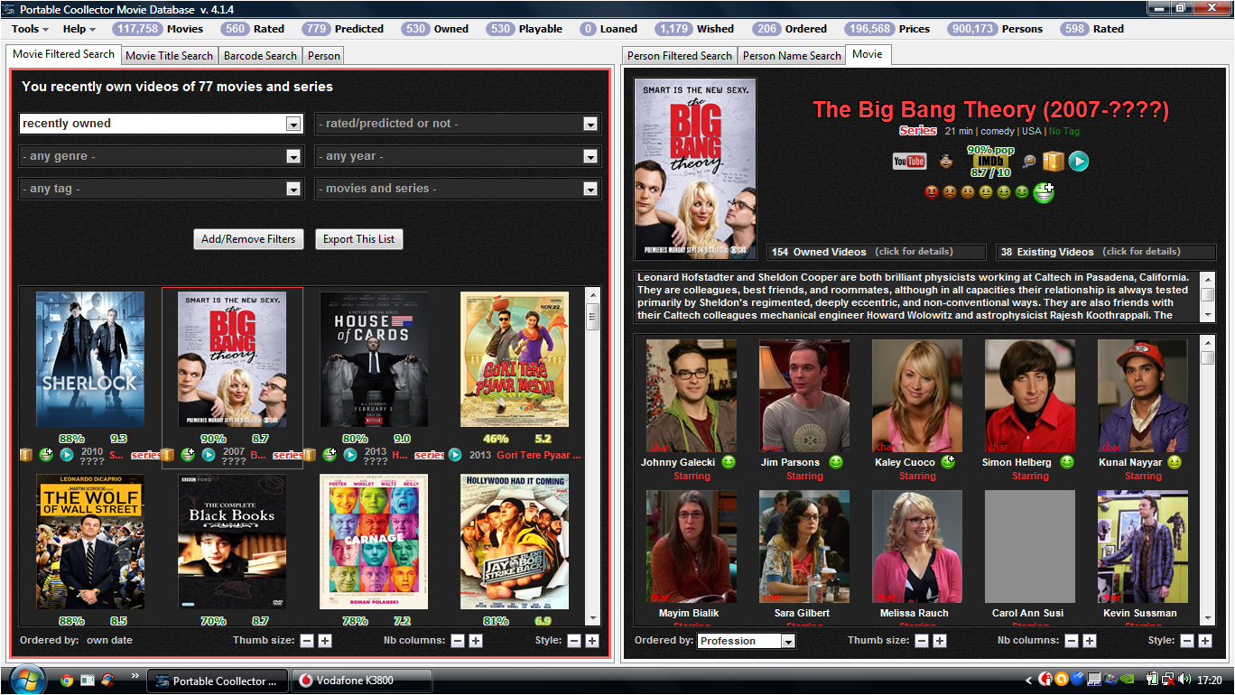Click the synopsis text scrollbar down arrow

1208,314
